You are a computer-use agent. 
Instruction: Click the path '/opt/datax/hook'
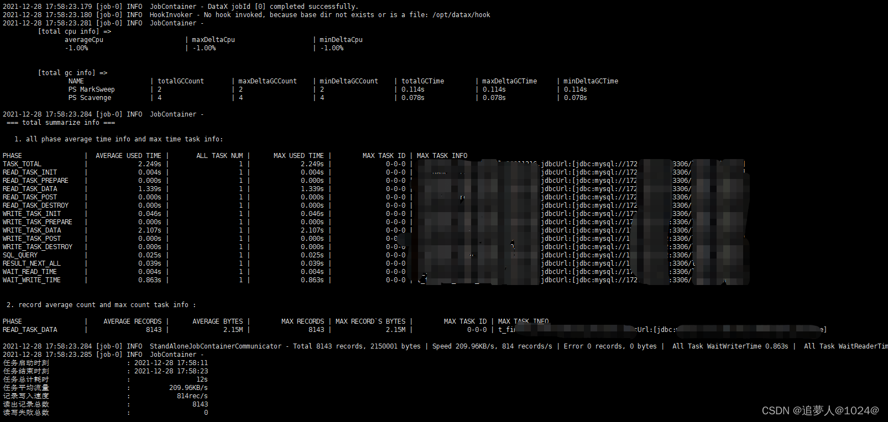(x=461, y=15)
